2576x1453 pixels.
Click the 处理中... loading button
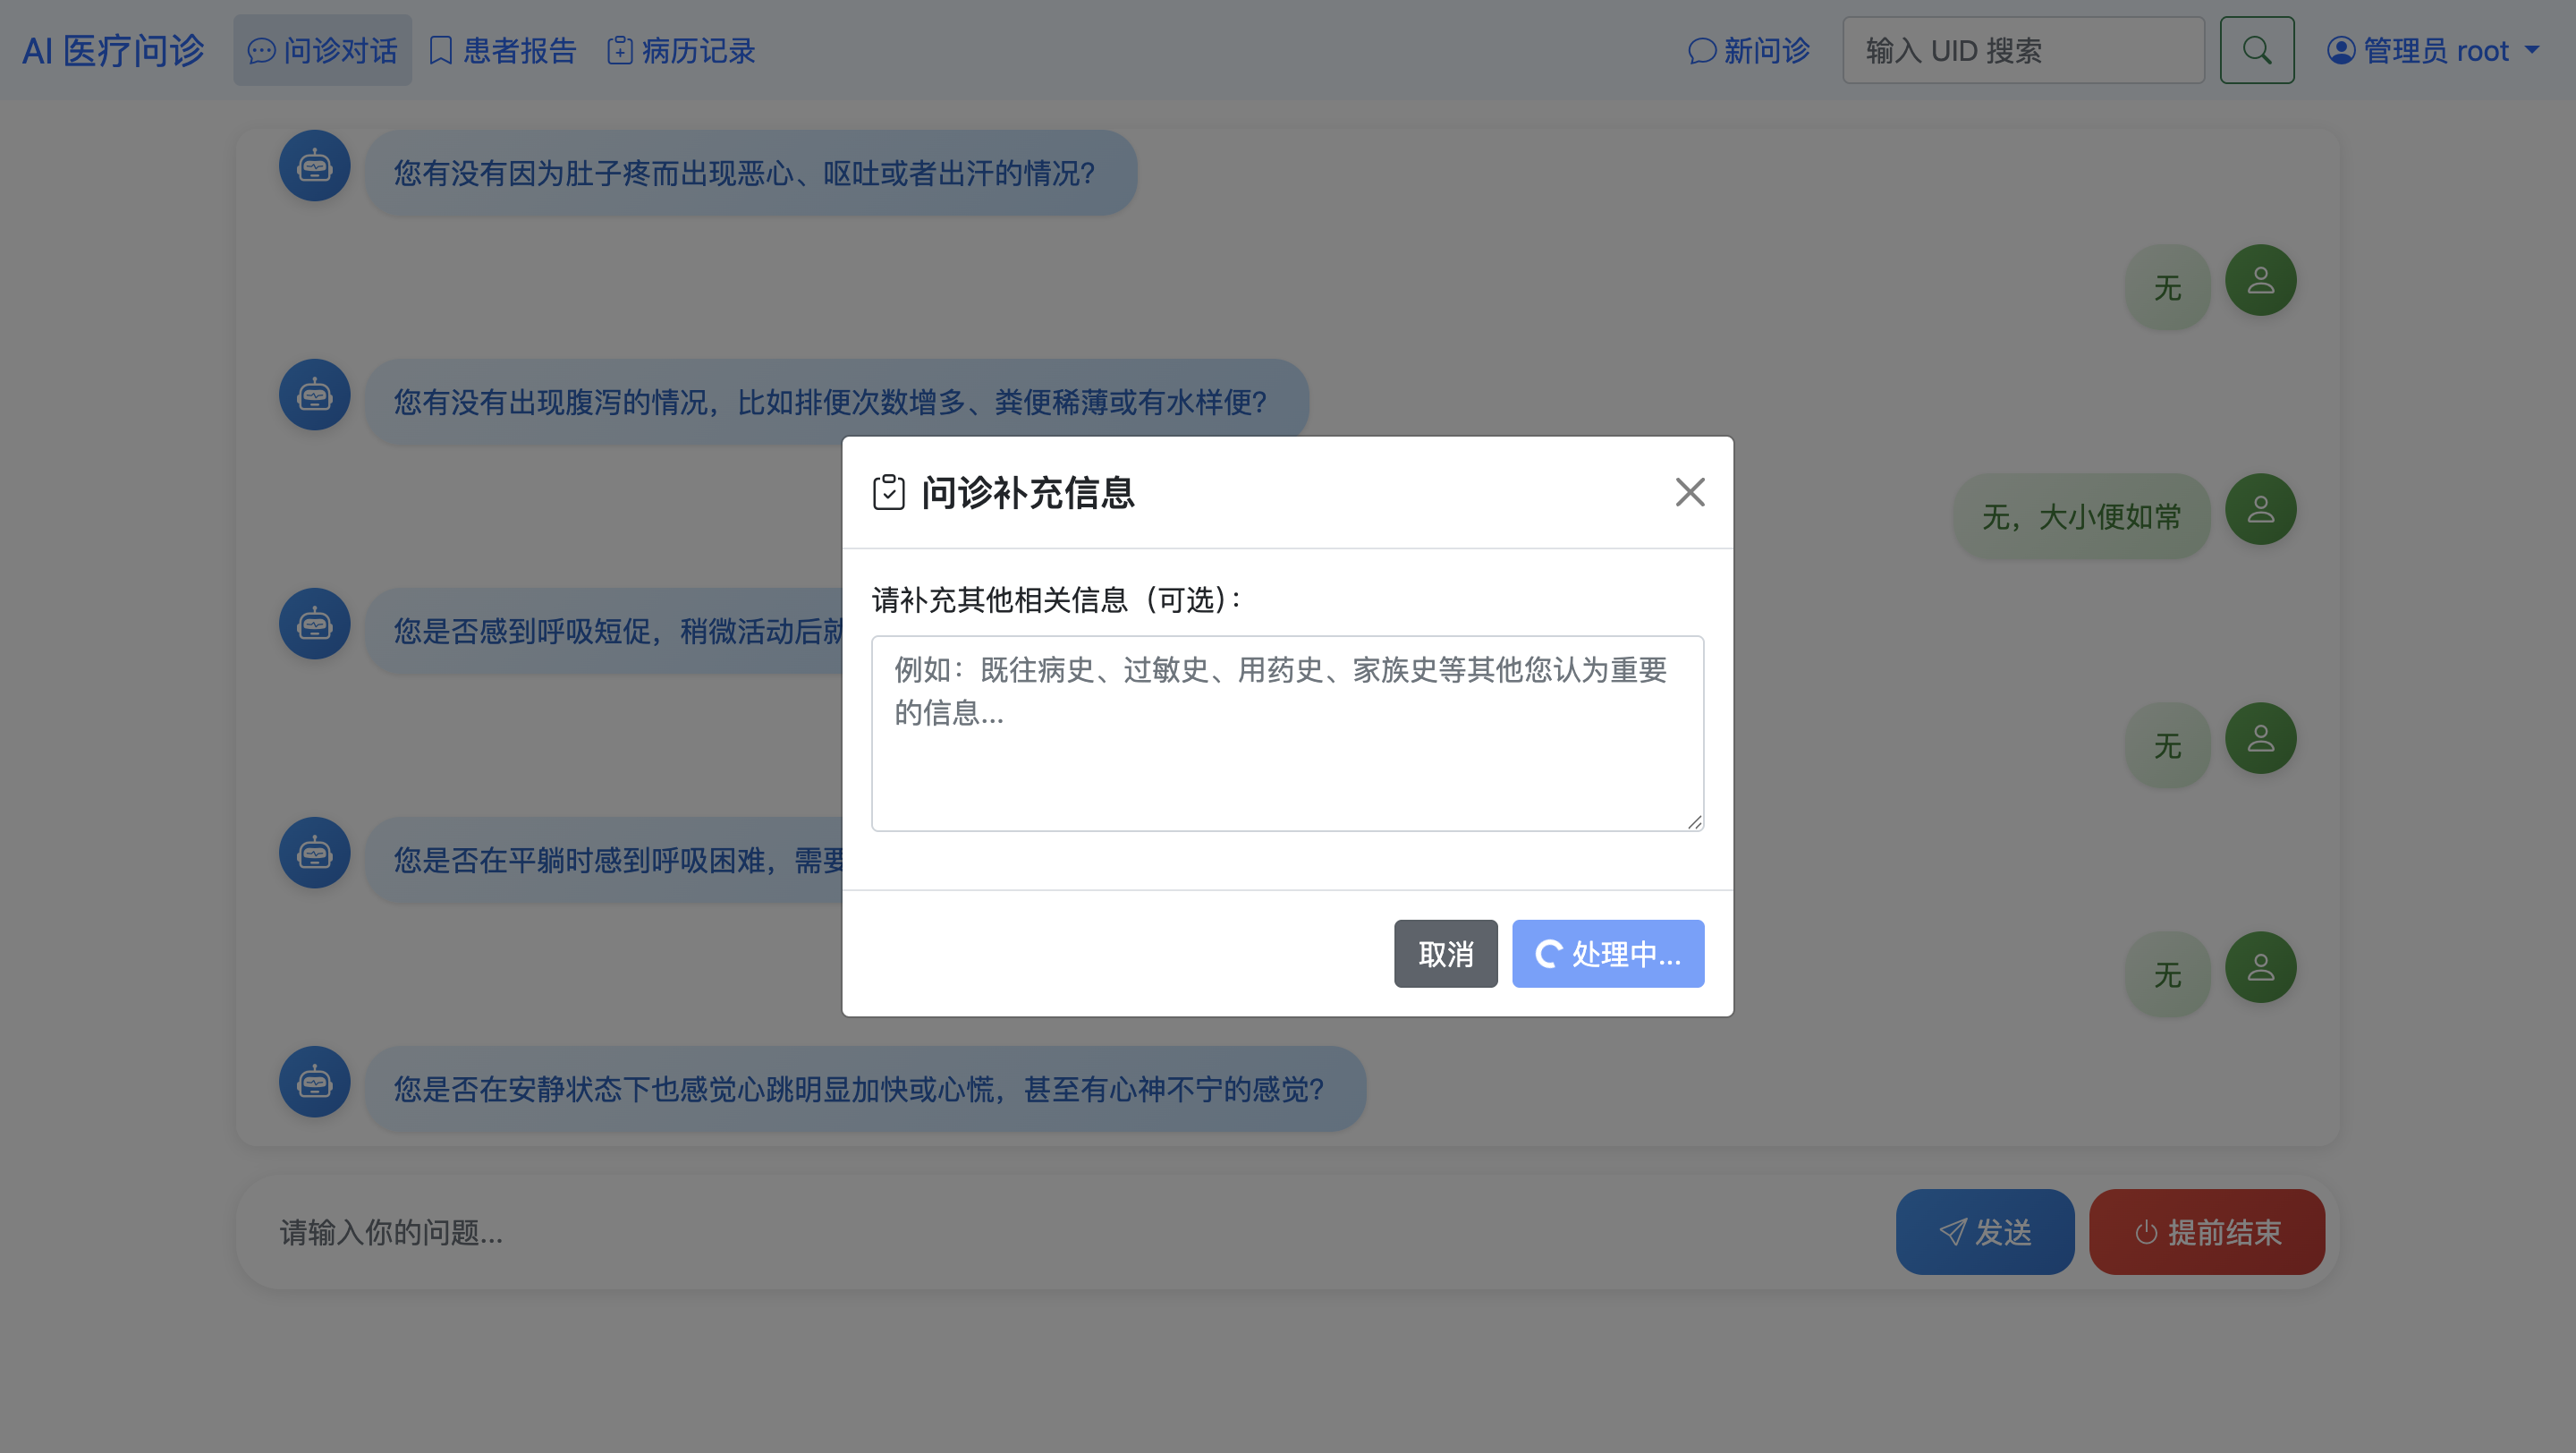tap(1607, 953)
